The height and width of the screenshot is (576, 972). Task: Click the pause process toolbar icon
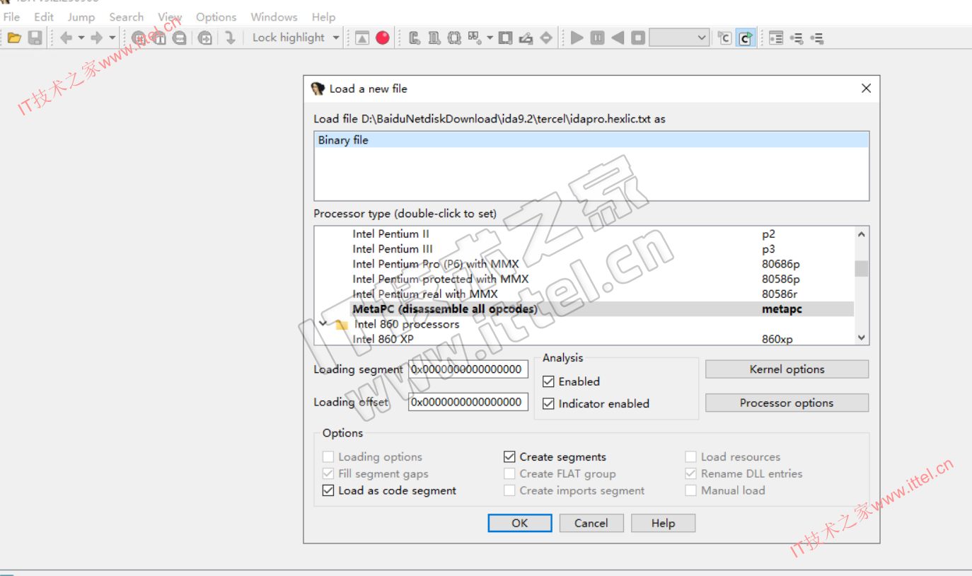(598, 38)
